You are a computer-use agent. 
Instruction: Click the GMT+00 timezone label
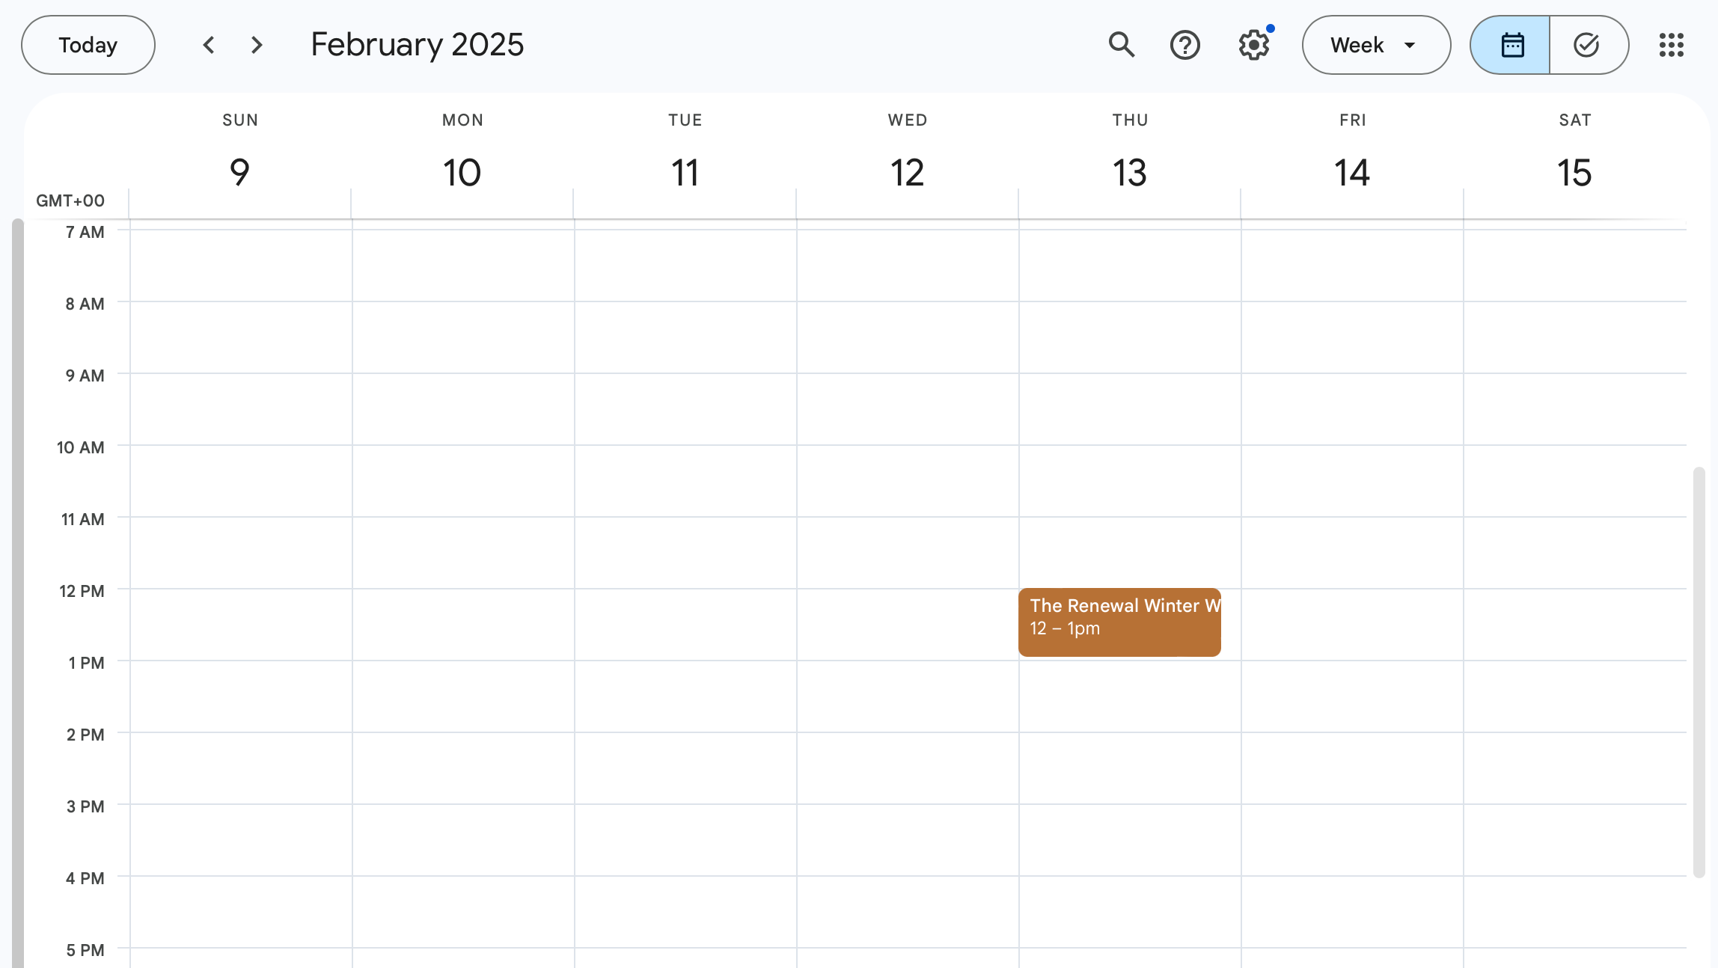click(70, 200)
